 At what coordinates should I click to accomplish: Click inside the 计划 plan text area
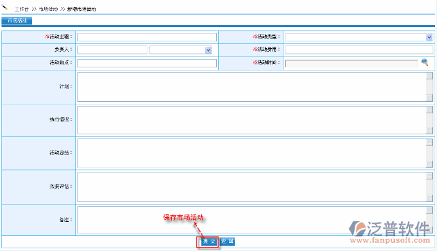click(x=251, y=87)
